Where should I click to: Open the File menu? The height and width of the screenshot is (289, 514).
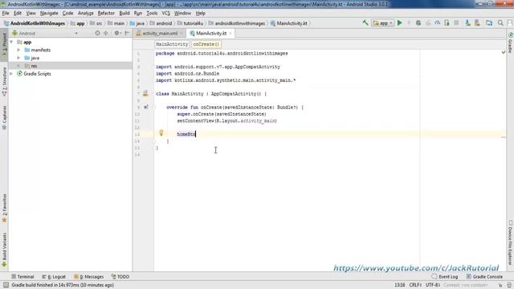pos(6,13)
